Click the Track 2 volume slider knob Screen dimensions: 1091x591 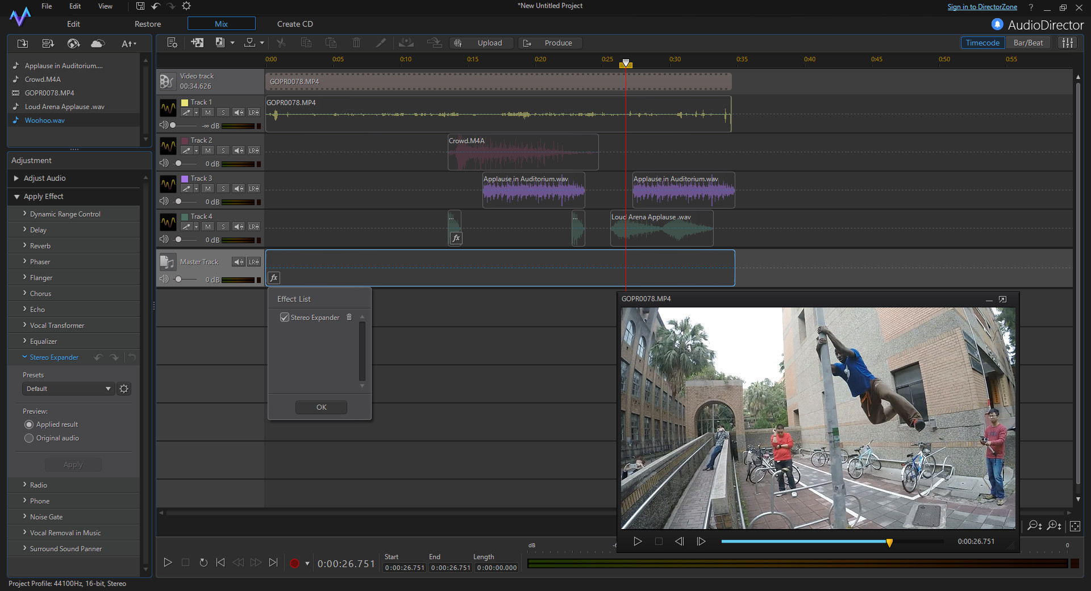tap(178, 164)
